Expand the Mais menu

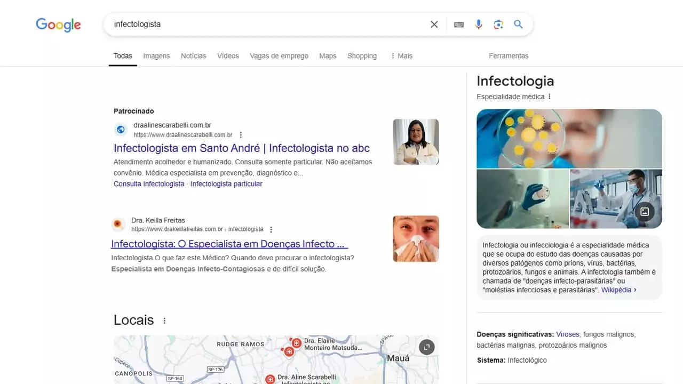401,56
